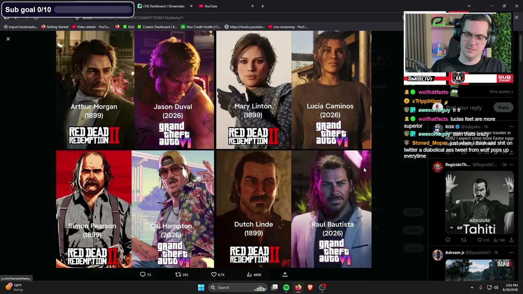Share RegicideTh's GIF post
This screenshot has width=523, height=294.
(x=511, y=240)
